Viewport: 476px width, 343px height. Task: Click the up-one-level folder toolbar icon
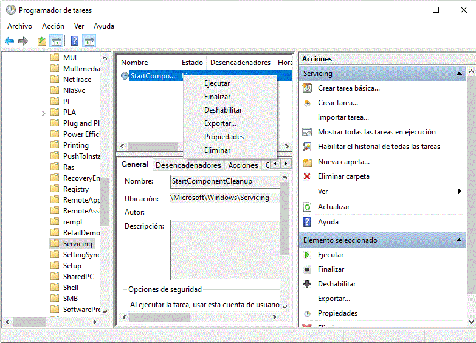coord(41,41)
